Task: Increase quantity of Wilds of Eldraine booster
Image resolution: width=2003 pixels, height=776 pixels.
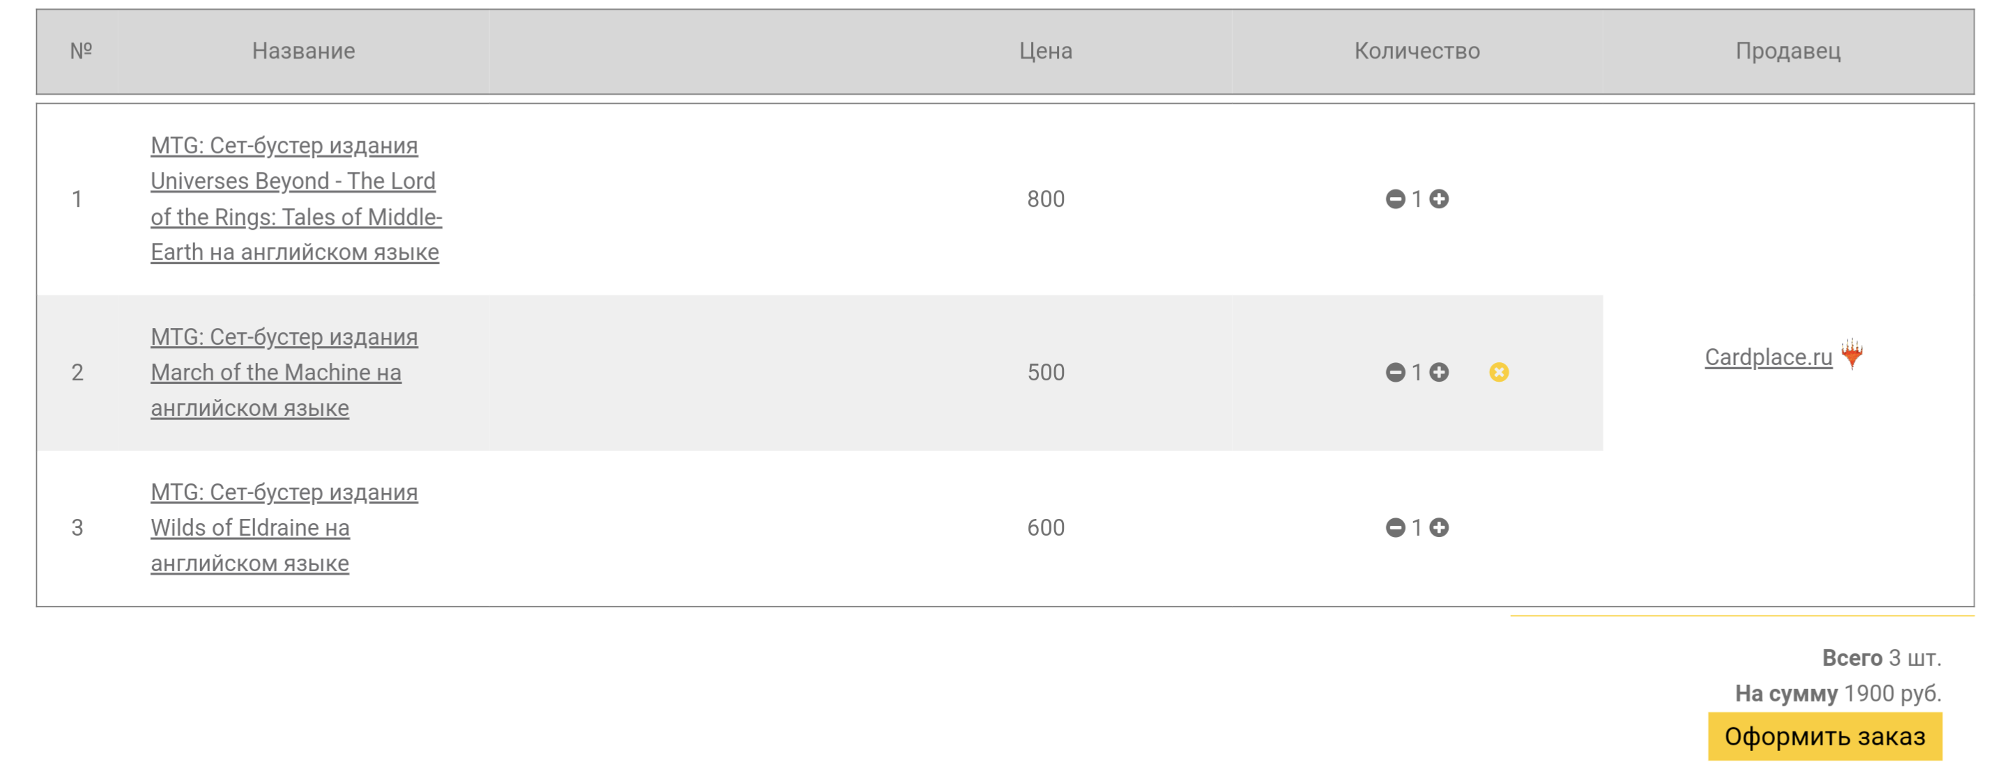Action: click(1439, 528)
